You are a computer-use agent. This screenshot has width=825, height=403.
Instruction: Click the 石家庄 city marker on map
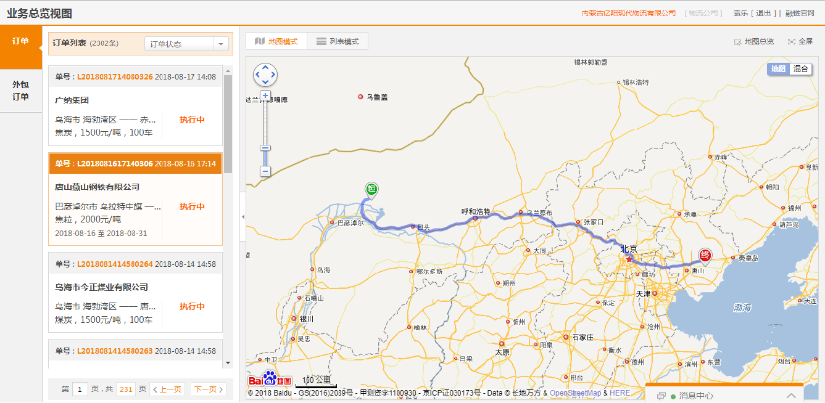566,337
